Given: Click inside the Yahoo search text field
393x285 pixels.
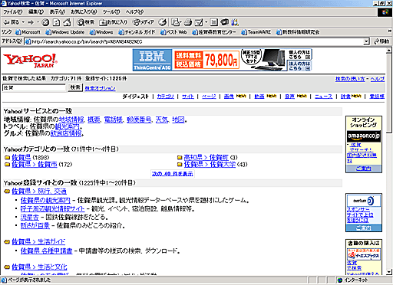Looking at the screenshot, I should tap(34, 87).
